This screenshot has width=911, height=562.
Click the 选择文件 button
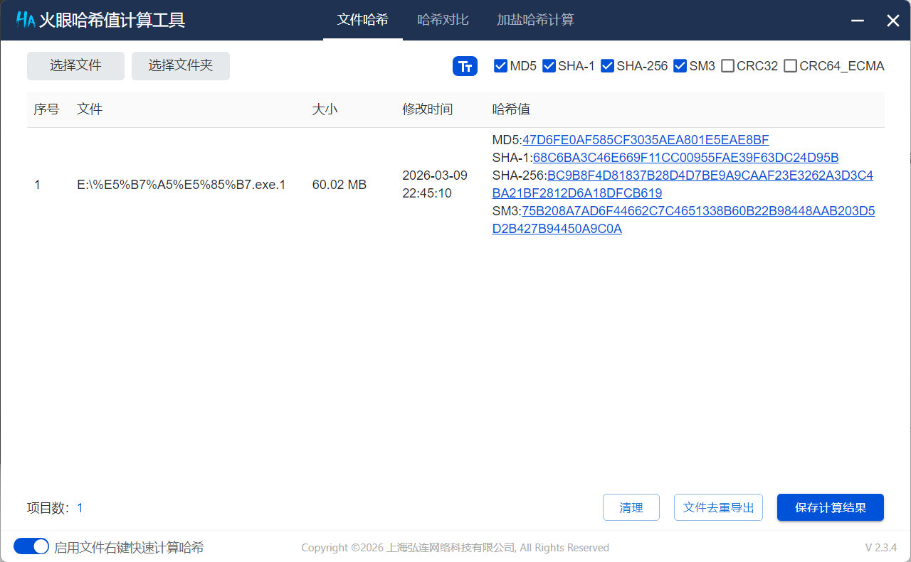[75, 66]
